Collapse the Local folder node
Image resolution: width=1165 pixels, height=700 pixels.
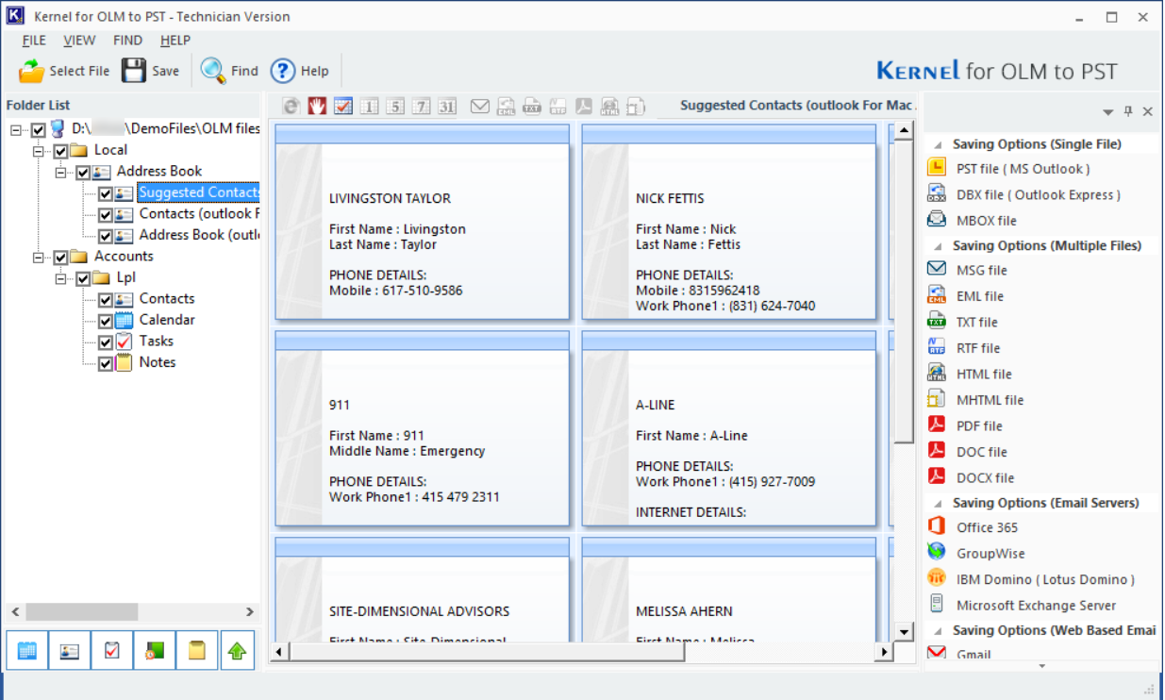tap(39, 151)
